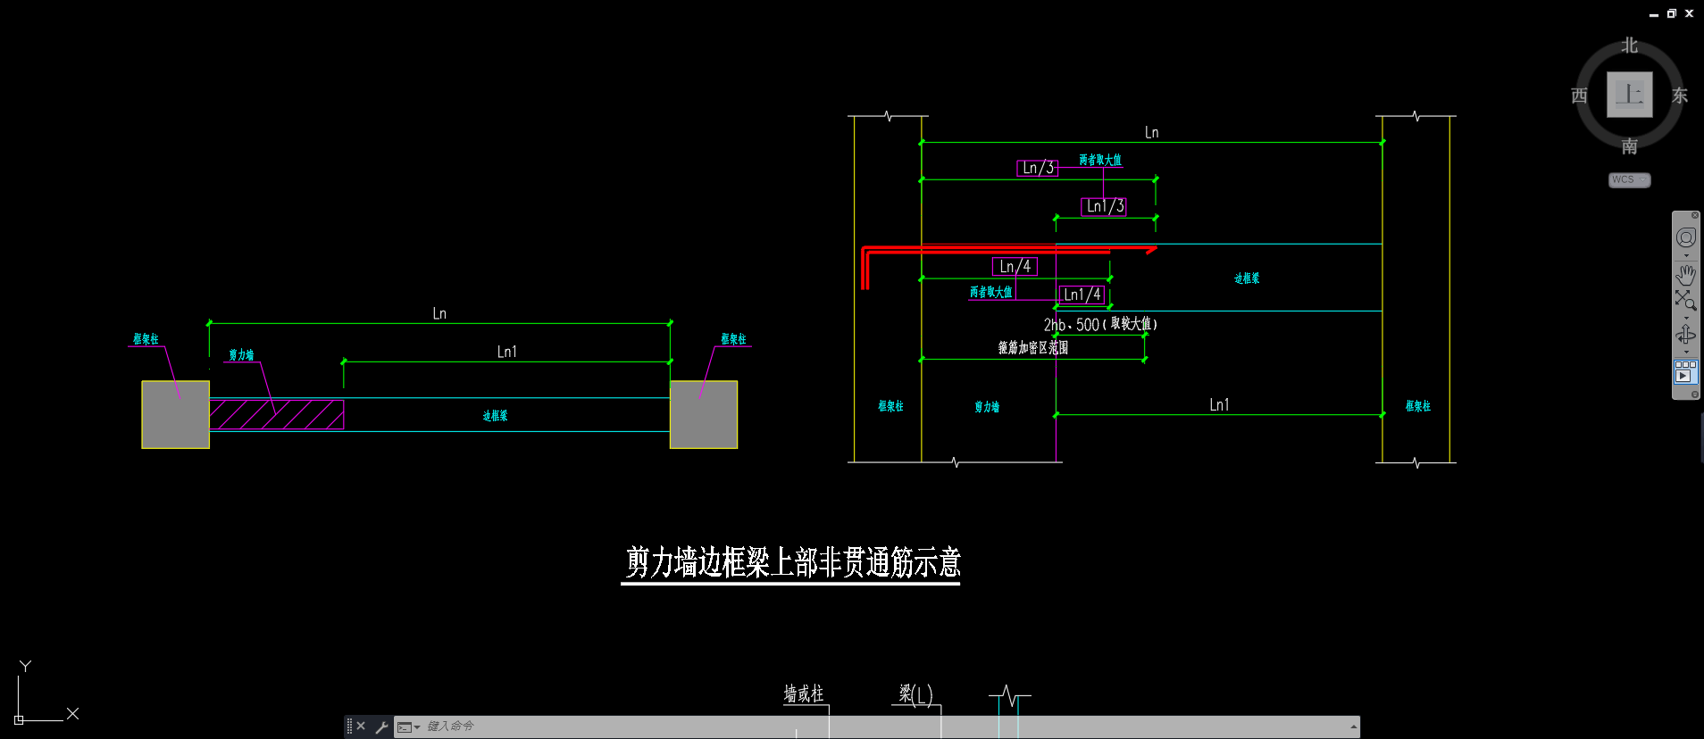Activate the Zoom Extents tool
1704x739 pixels.
pos(1685,300)
